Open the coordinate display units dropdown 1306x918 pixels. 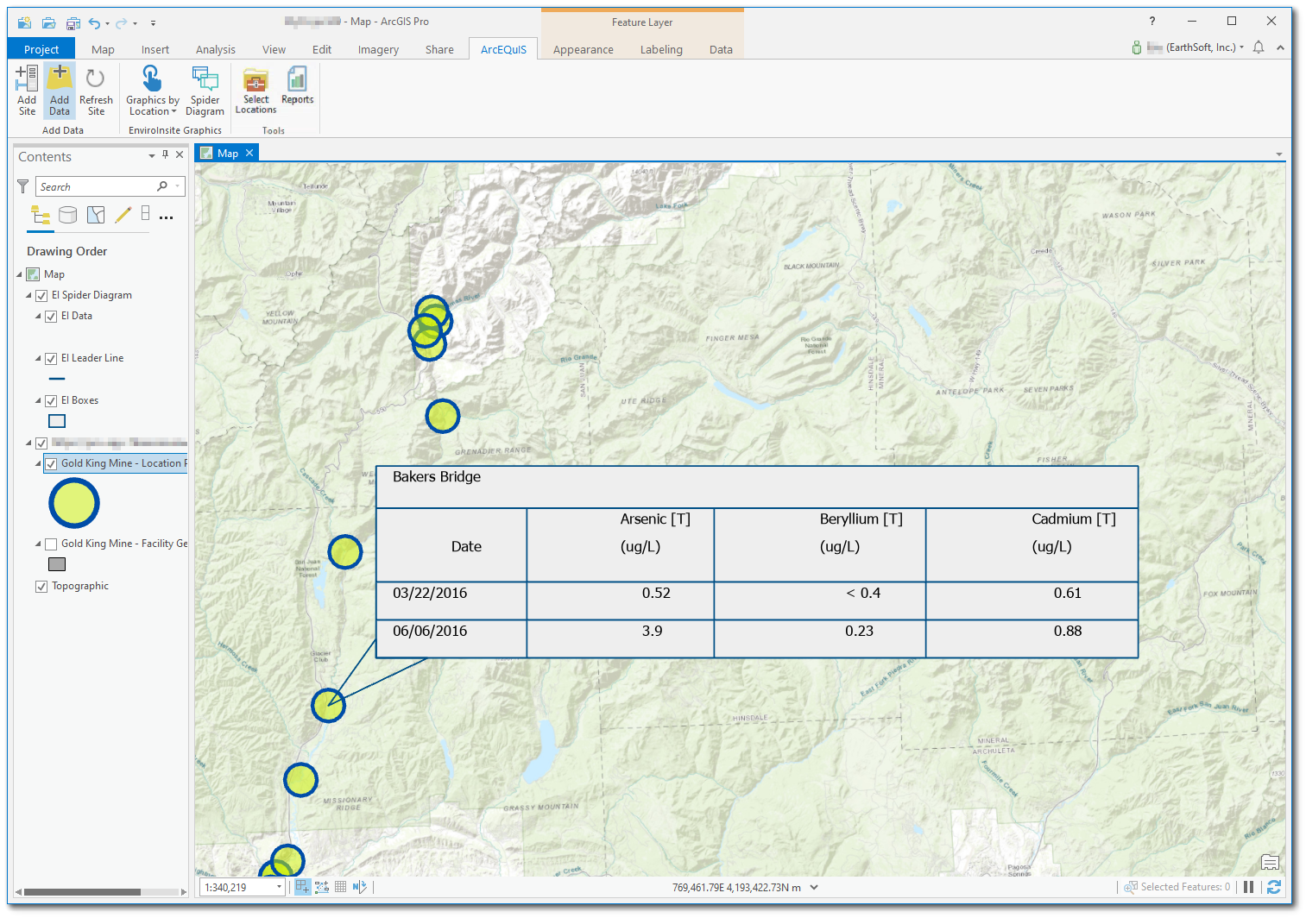(x=814, y=887)
